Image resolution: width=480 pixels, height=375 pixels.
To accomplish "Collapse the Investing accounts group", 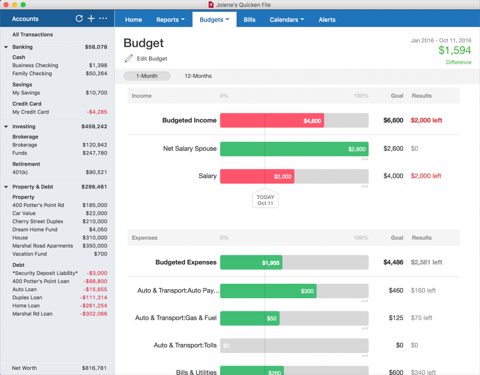I will pyautogui.click(x=6, y=126).
